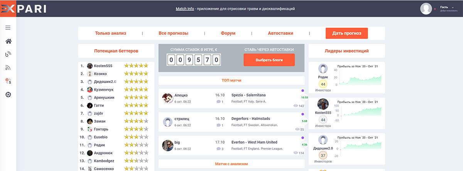Viewport: 463px width, 171px height.
Task: Open the RSS feed sidebar icon
Action: click(8, 68)
